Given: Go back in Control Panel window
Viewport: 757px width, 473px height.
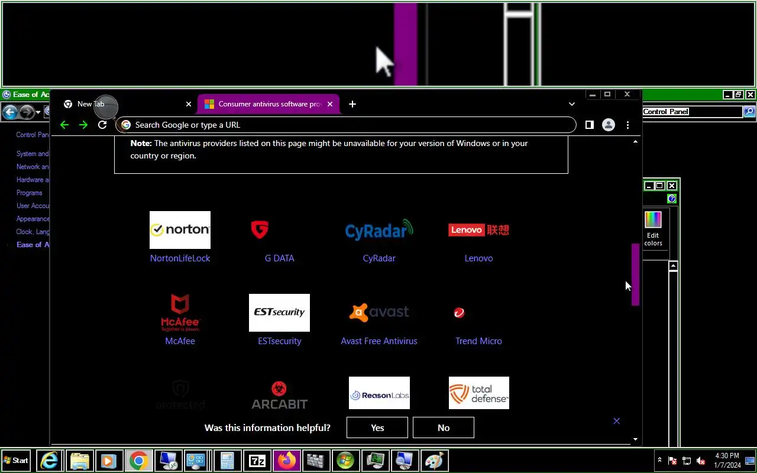Looking at the screenshot, I should [10, 112].
